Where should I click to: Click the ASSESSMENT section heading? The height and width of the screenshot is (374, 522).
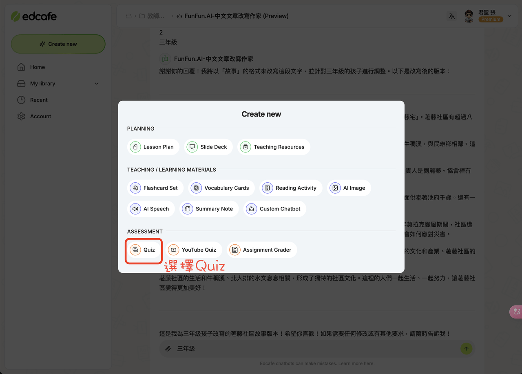pos(145,231)
